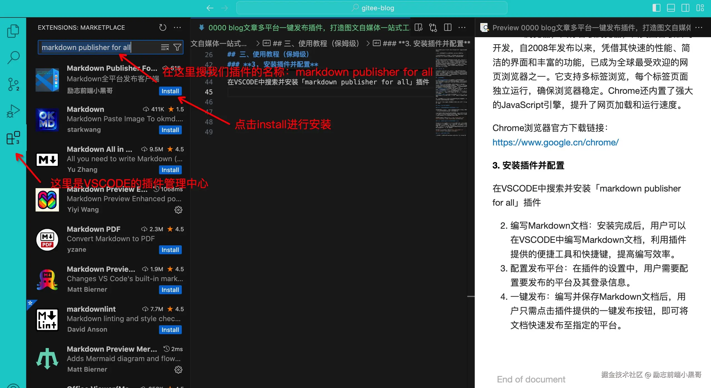Refresh the extensions marketplace list

163,27
